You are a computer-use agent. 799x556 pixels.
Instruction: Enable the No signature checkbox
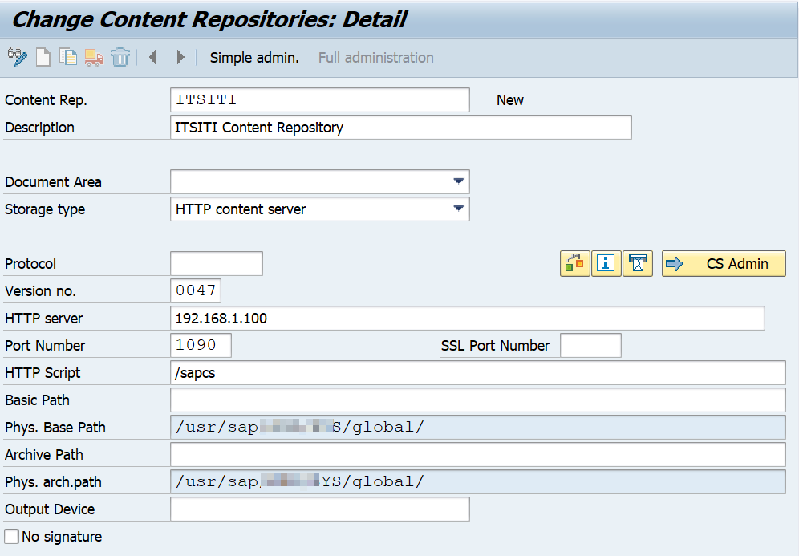pos(12,536)
